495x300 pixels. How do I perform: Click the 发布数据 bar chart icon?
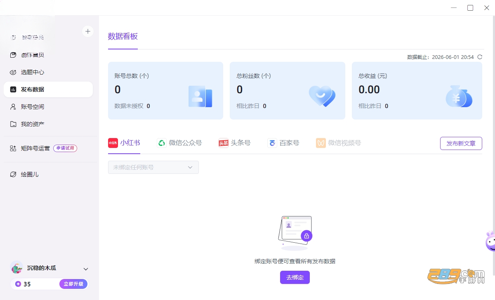click(13, 89)
